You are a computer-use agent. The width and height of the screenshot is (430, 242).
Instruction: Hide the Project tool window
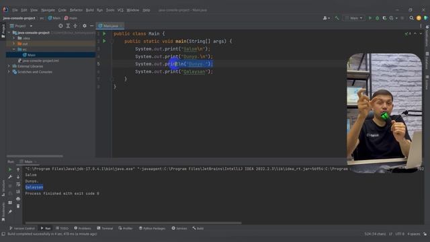91,26
